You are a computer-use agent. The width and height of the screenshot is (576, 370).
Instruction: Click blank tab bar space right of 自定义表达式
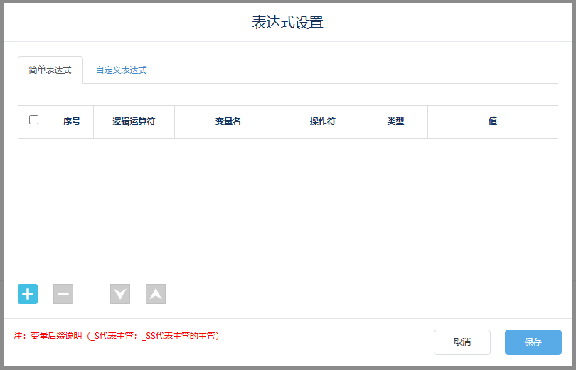[356, 70]
